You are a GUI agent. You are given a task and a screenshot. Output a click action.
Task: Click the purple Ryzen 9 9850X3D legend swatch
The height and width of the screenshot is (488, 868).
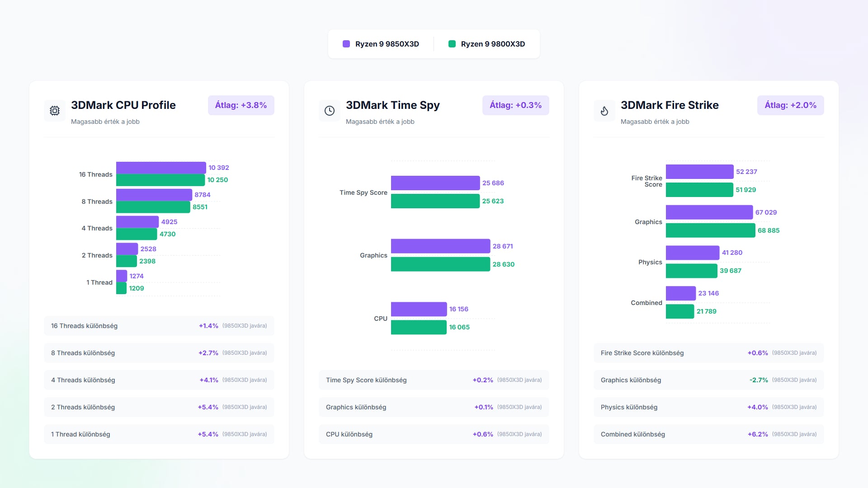point(346,44)
